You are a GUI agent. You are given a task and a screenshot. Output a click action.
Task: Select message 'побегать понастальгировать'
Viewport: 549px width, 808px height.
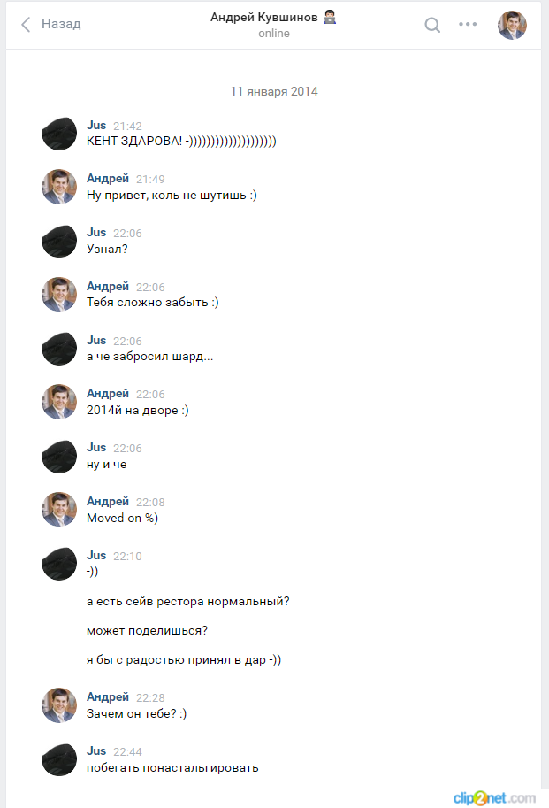[x=172, y=767]
